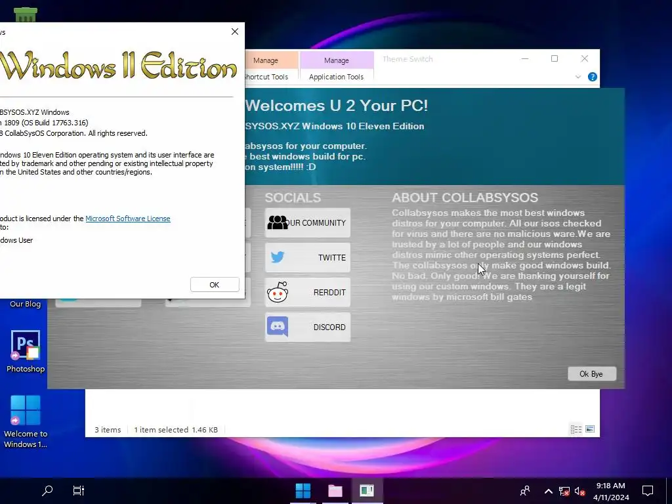The image size is (672, 504).
Task: Open the clock showing 9:18 AM
Action: (611, 491)
